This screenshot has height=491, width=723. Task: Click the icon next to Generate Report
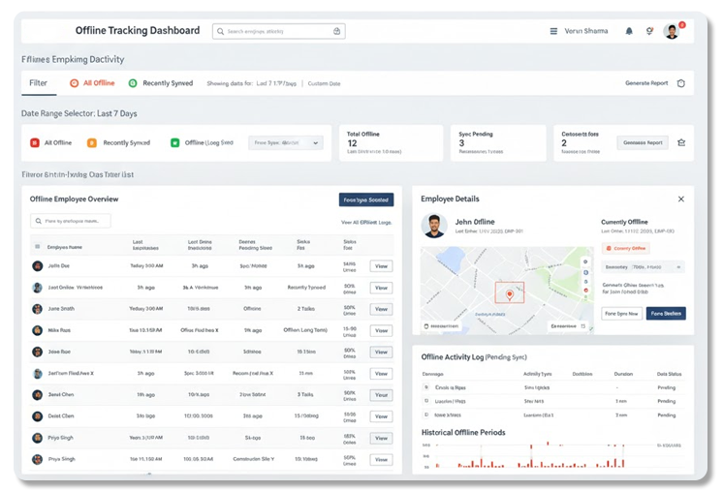click(x=680, y=83)
